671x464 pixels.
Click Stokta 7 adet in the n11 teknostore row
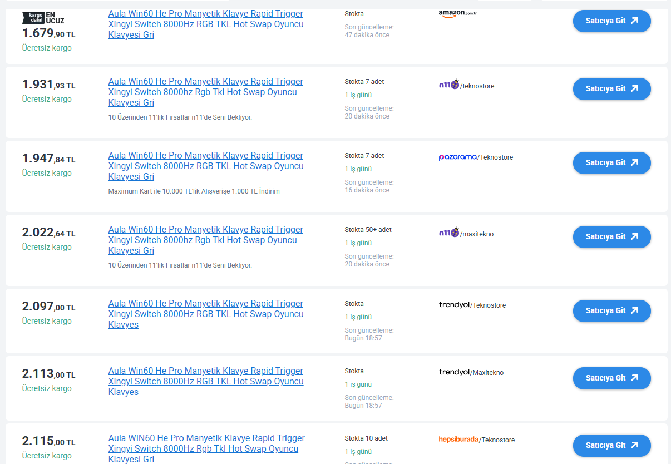(x=364, y=82)
